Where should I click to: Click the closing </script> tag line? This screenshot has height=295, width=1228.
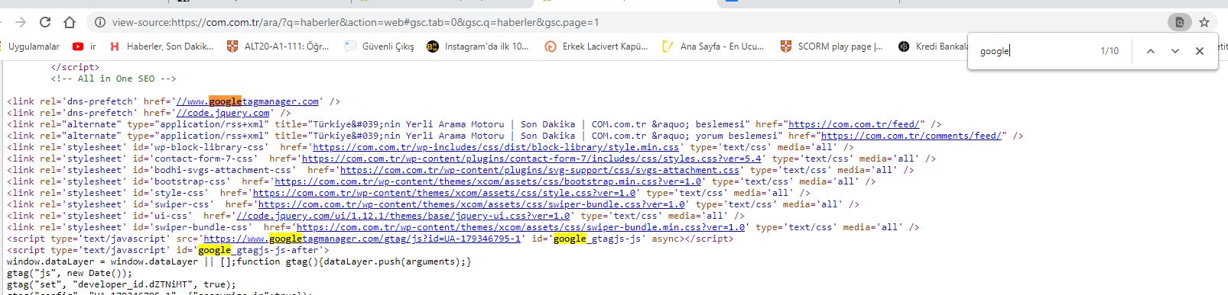coord(75,67)
